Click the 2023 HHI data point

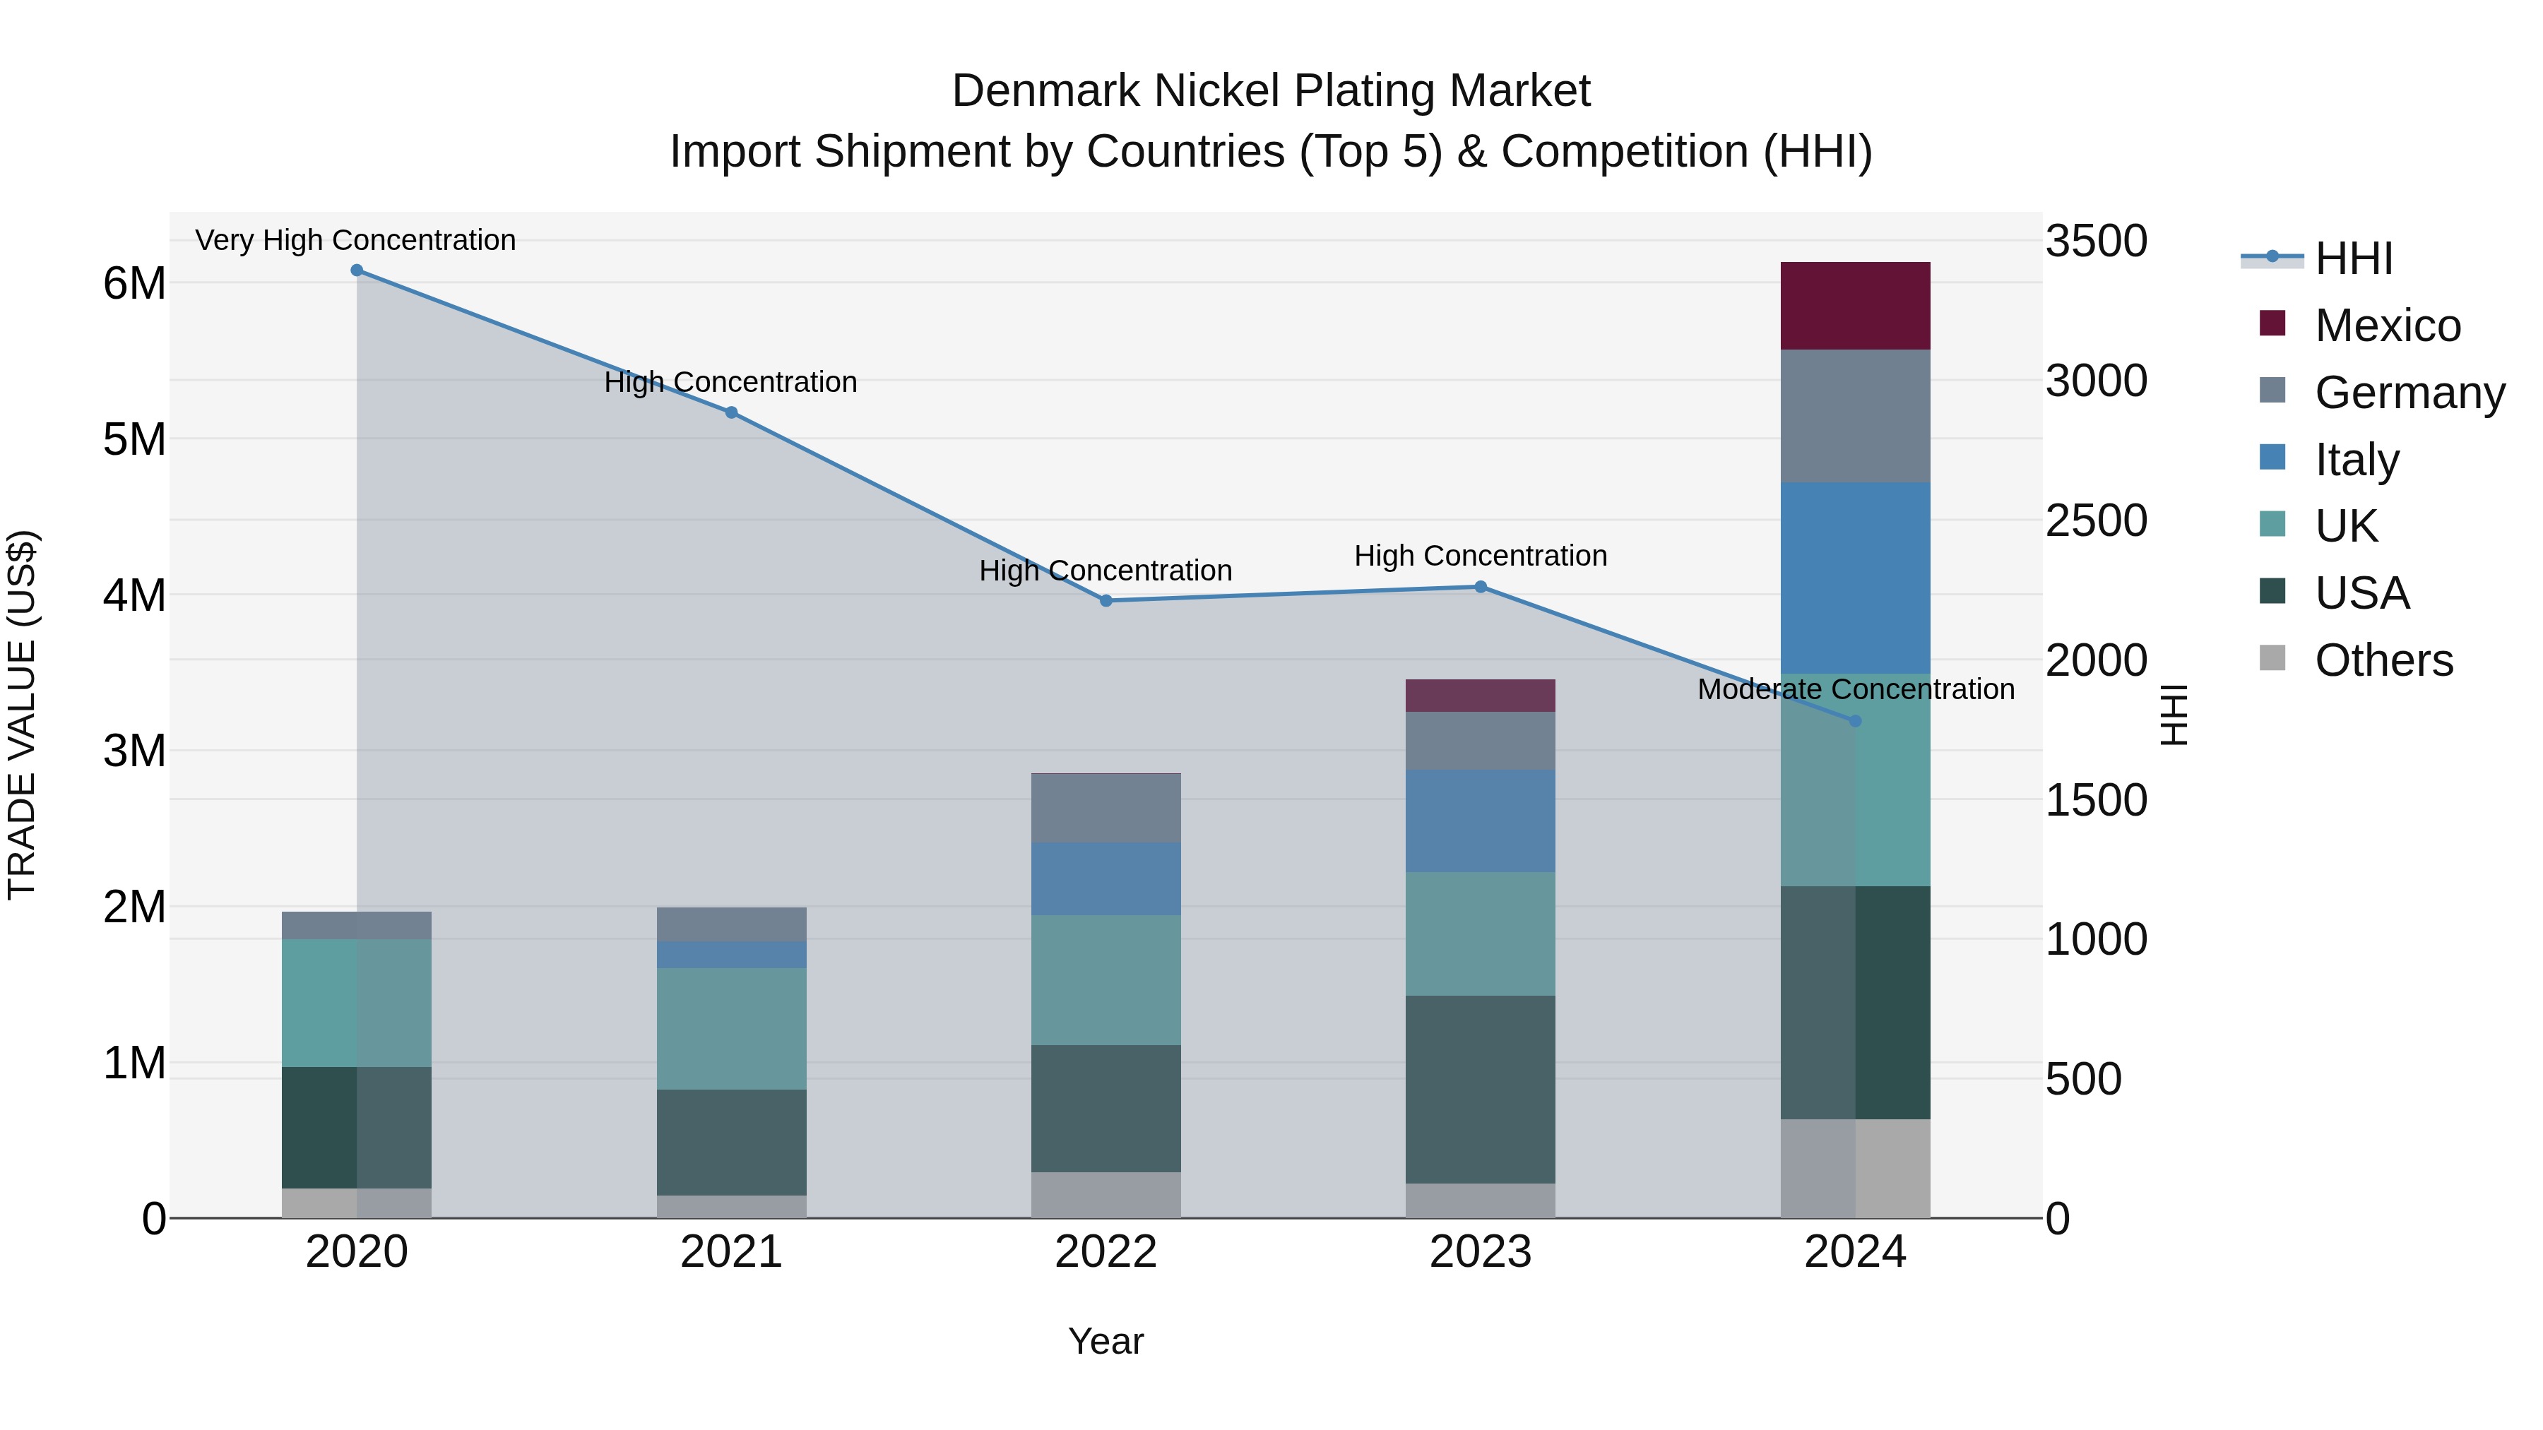[1481, 588]
